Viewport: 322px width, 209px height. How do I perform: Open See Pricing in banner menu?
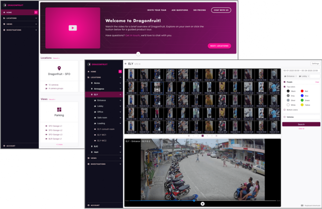click(x=199, y=10)
